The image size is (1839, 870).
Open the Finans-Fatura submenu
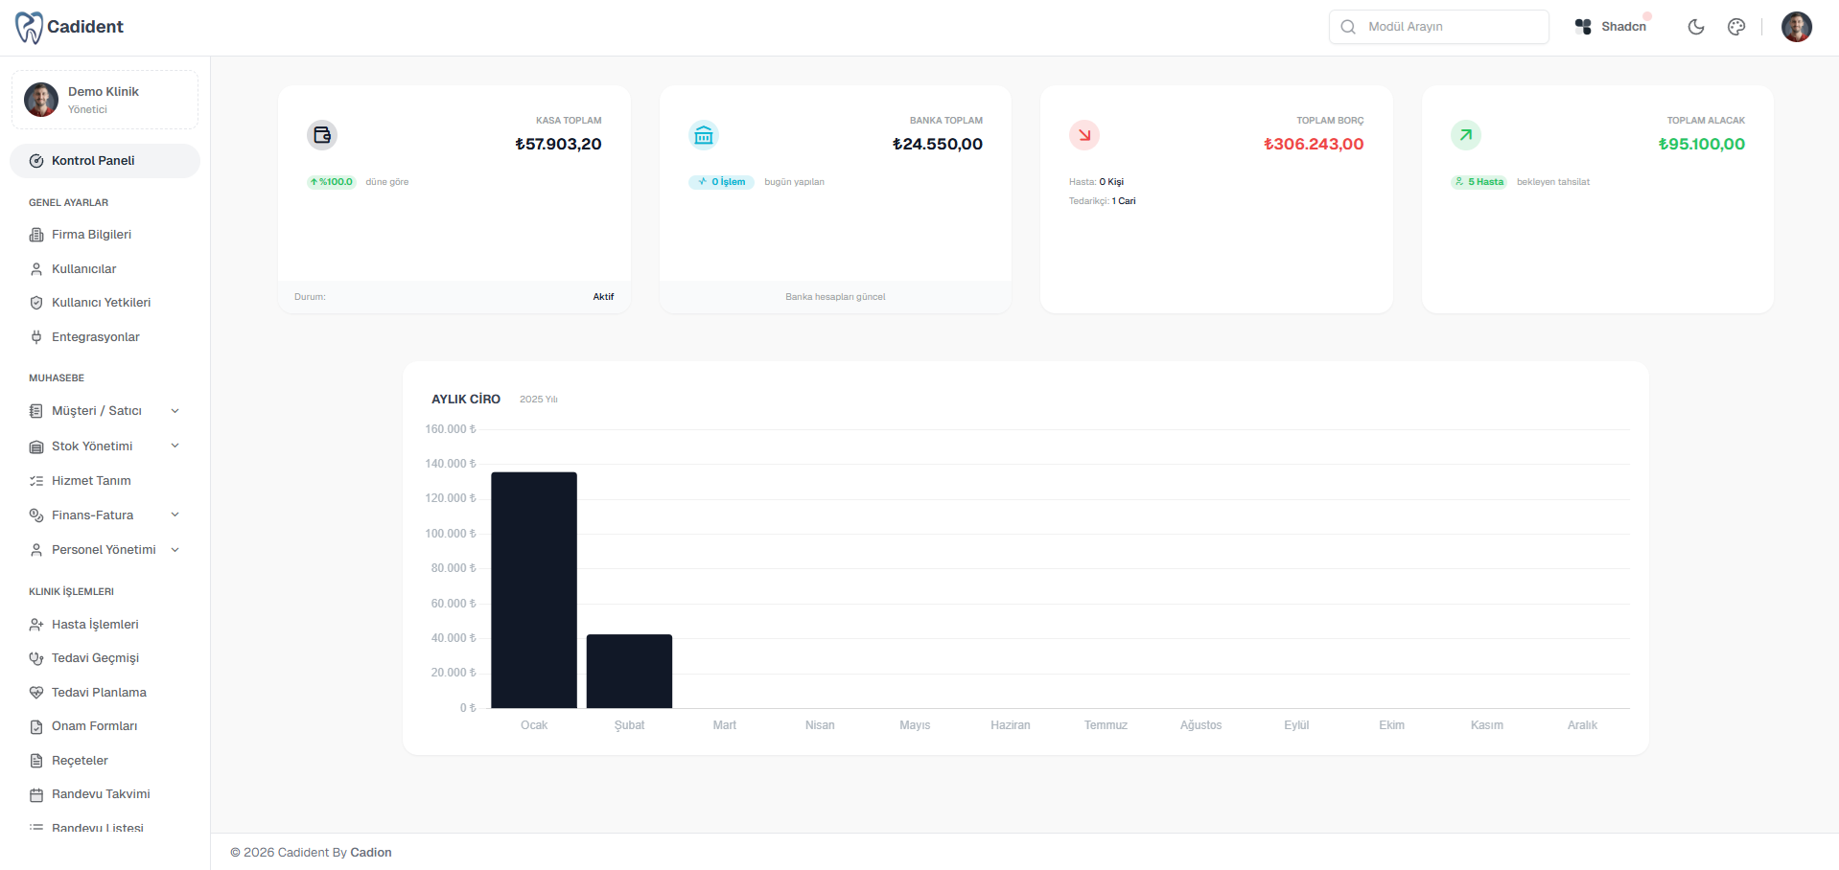174,515
